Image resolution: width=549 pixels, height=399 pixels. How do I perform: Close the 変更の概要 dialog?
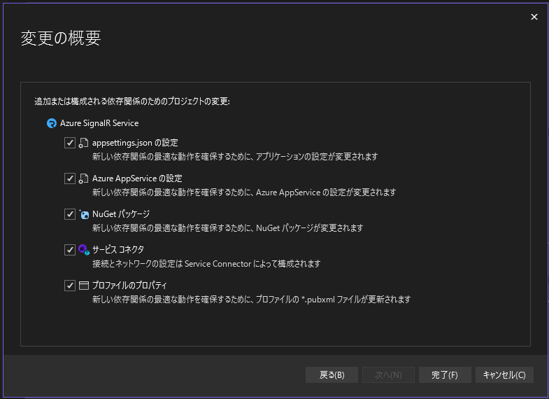534,17
